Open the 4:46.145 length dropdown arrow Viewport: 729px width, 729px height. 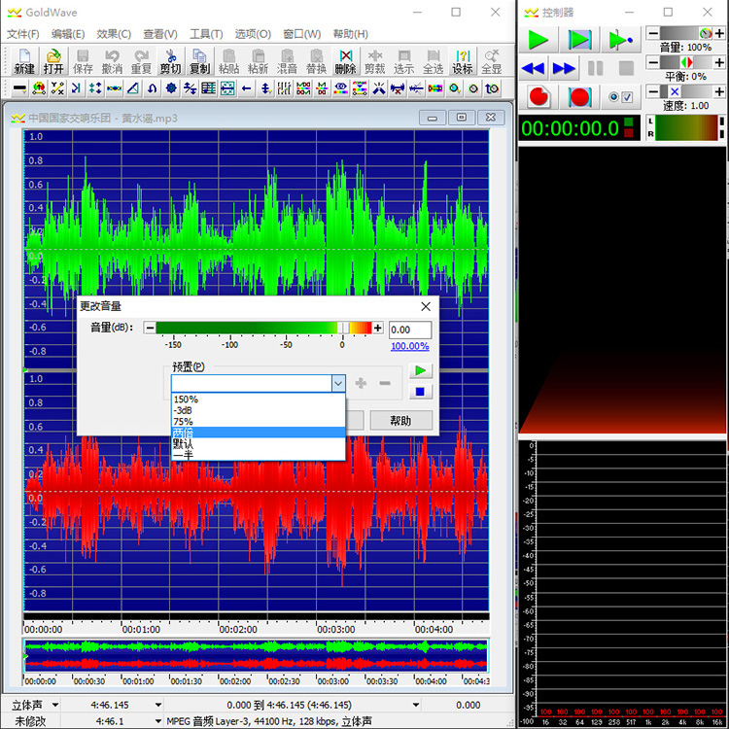158,706
